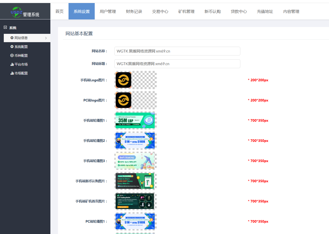The image size is (329, 234).
Task: Open the 矿机管理 tab
Action: point(186,11)
